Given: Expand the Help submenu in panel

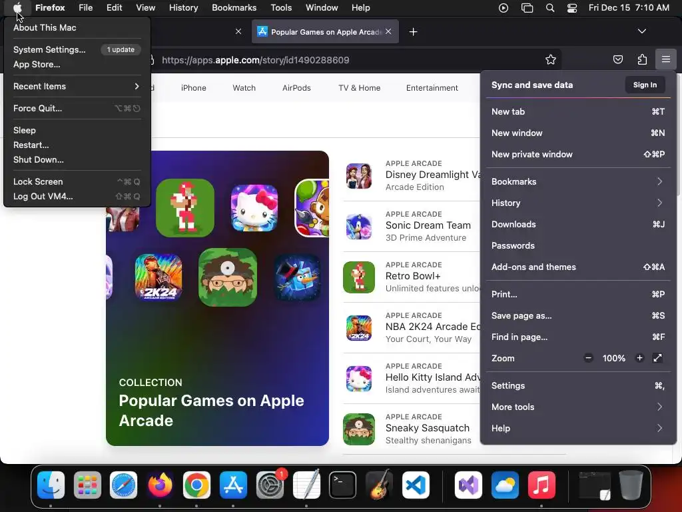Looking at the screenshot, I should pyautogui.click(x=578, y=429).
